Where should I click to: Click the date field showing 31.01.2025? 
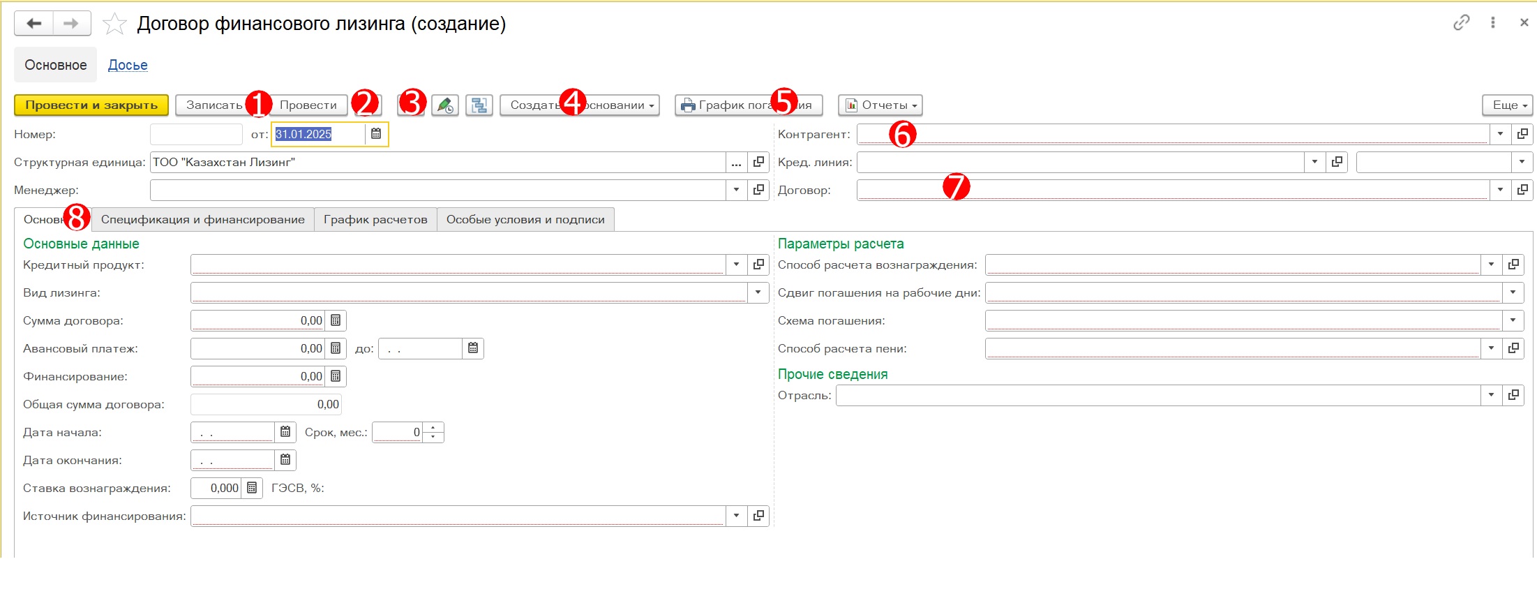click(319, 134)
